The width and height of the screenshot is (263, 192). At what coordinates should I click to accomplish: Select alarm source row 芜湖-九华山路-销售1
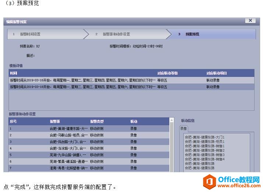(69, 155)
